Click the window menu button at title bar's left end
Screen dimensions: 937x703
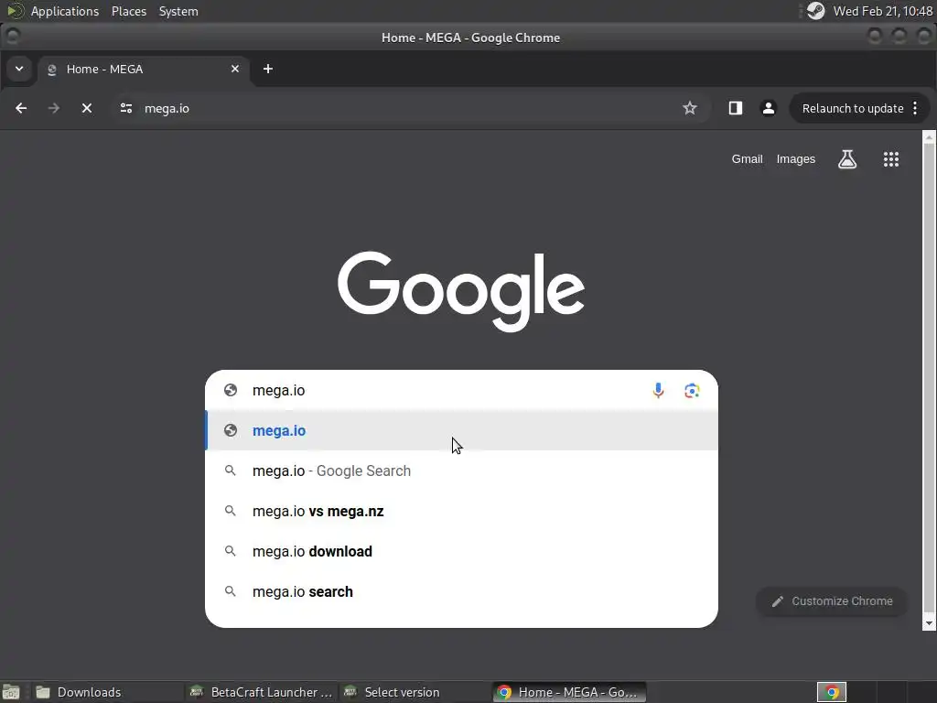point(12,37)
